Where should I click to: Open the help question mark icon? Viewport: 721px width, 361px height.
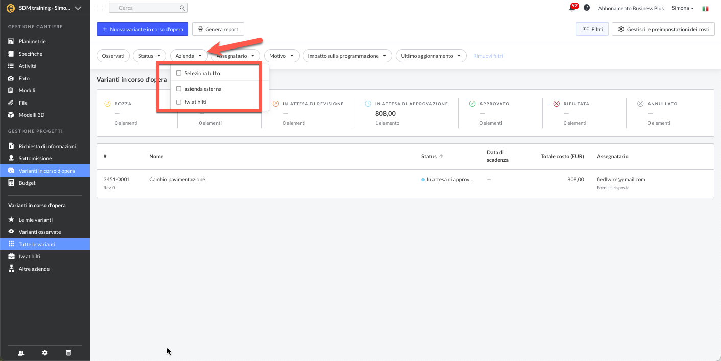587,8
